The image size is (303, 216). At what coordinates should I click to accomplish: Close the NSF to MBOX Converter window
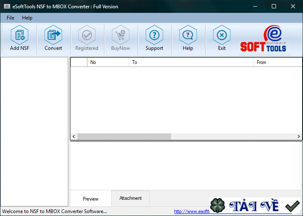tap(293, 6)
